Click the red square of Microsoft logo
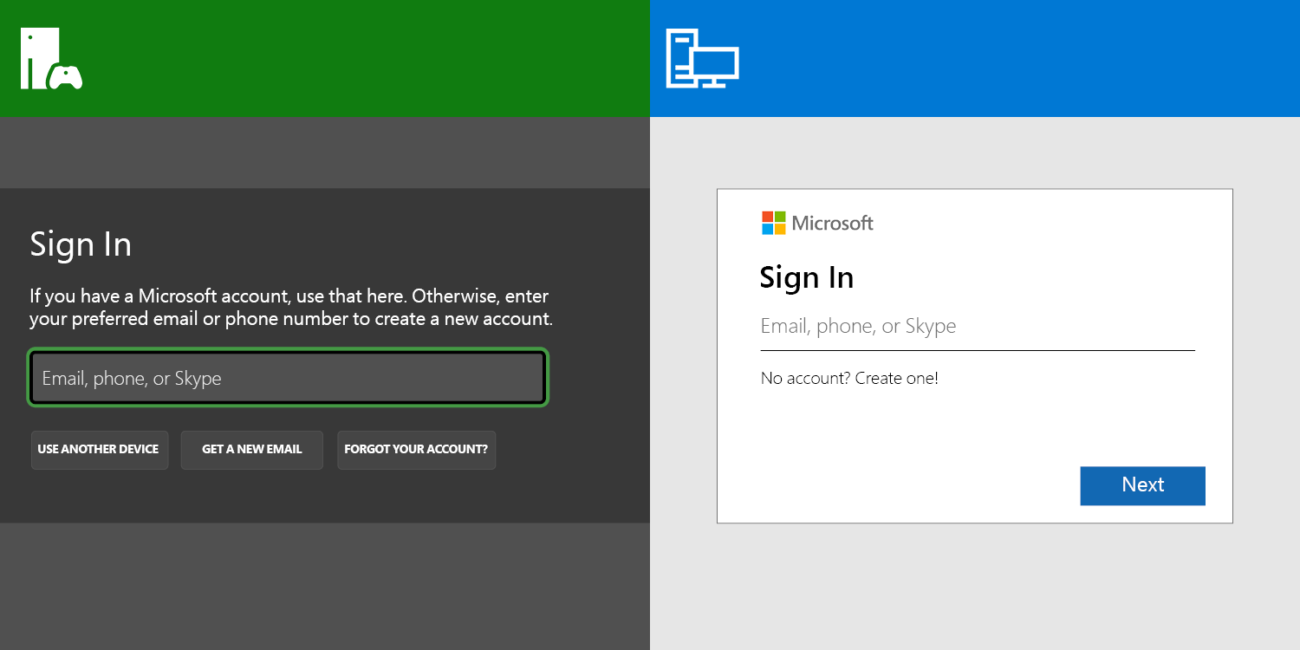1300x650 pixels. (x=767, y=217)
